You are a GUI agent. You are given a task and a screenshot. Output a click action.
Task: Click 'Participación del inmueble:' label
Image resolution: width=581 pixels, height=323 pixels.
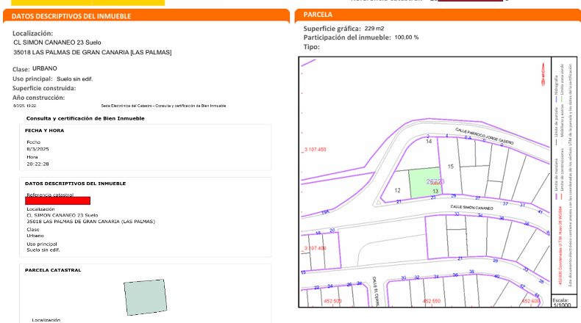pyautogui.click(x=347, y=37)
